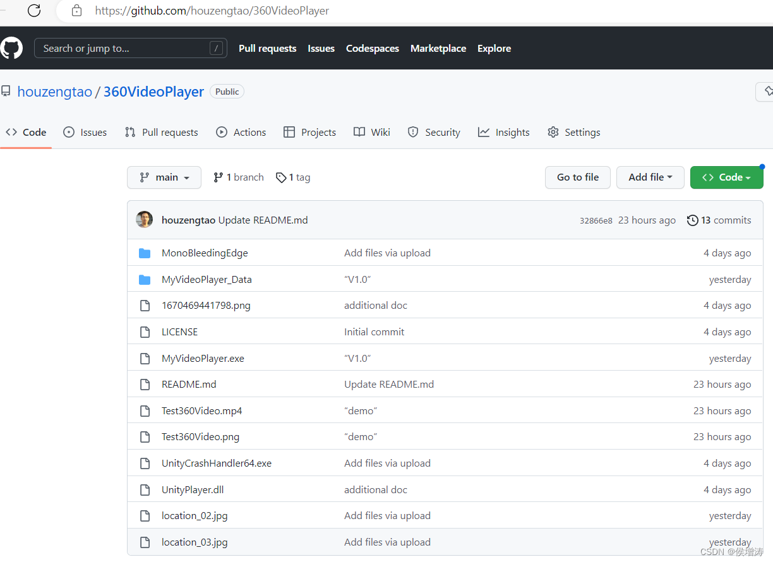Open the README.md file name

click(189, 385)
